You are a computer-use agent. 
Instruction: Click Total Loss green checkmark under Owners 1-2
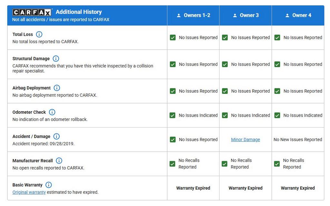(x=173, y=38)
